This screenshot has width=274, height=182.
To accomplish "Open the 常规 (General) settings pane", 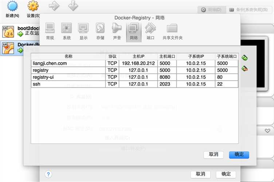I will click(x=50, y=31).
